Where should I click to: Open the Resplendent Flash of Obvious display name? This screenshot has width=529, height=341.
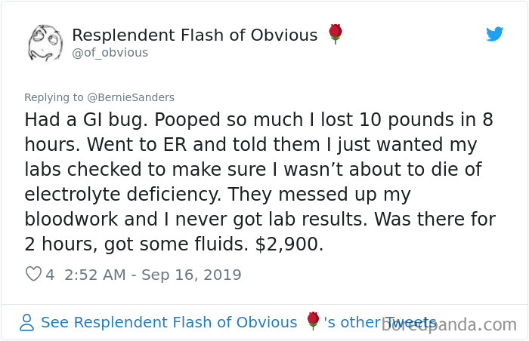click(x=194, y=35)
